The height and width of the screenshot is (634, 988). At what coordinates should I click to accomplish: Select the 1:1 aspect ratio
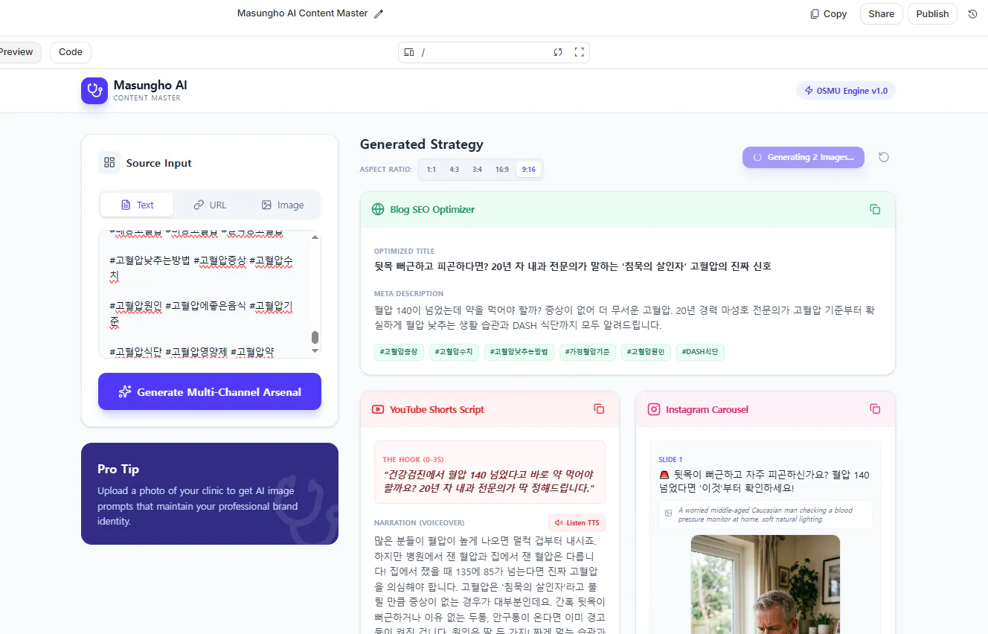click(432, 170)
